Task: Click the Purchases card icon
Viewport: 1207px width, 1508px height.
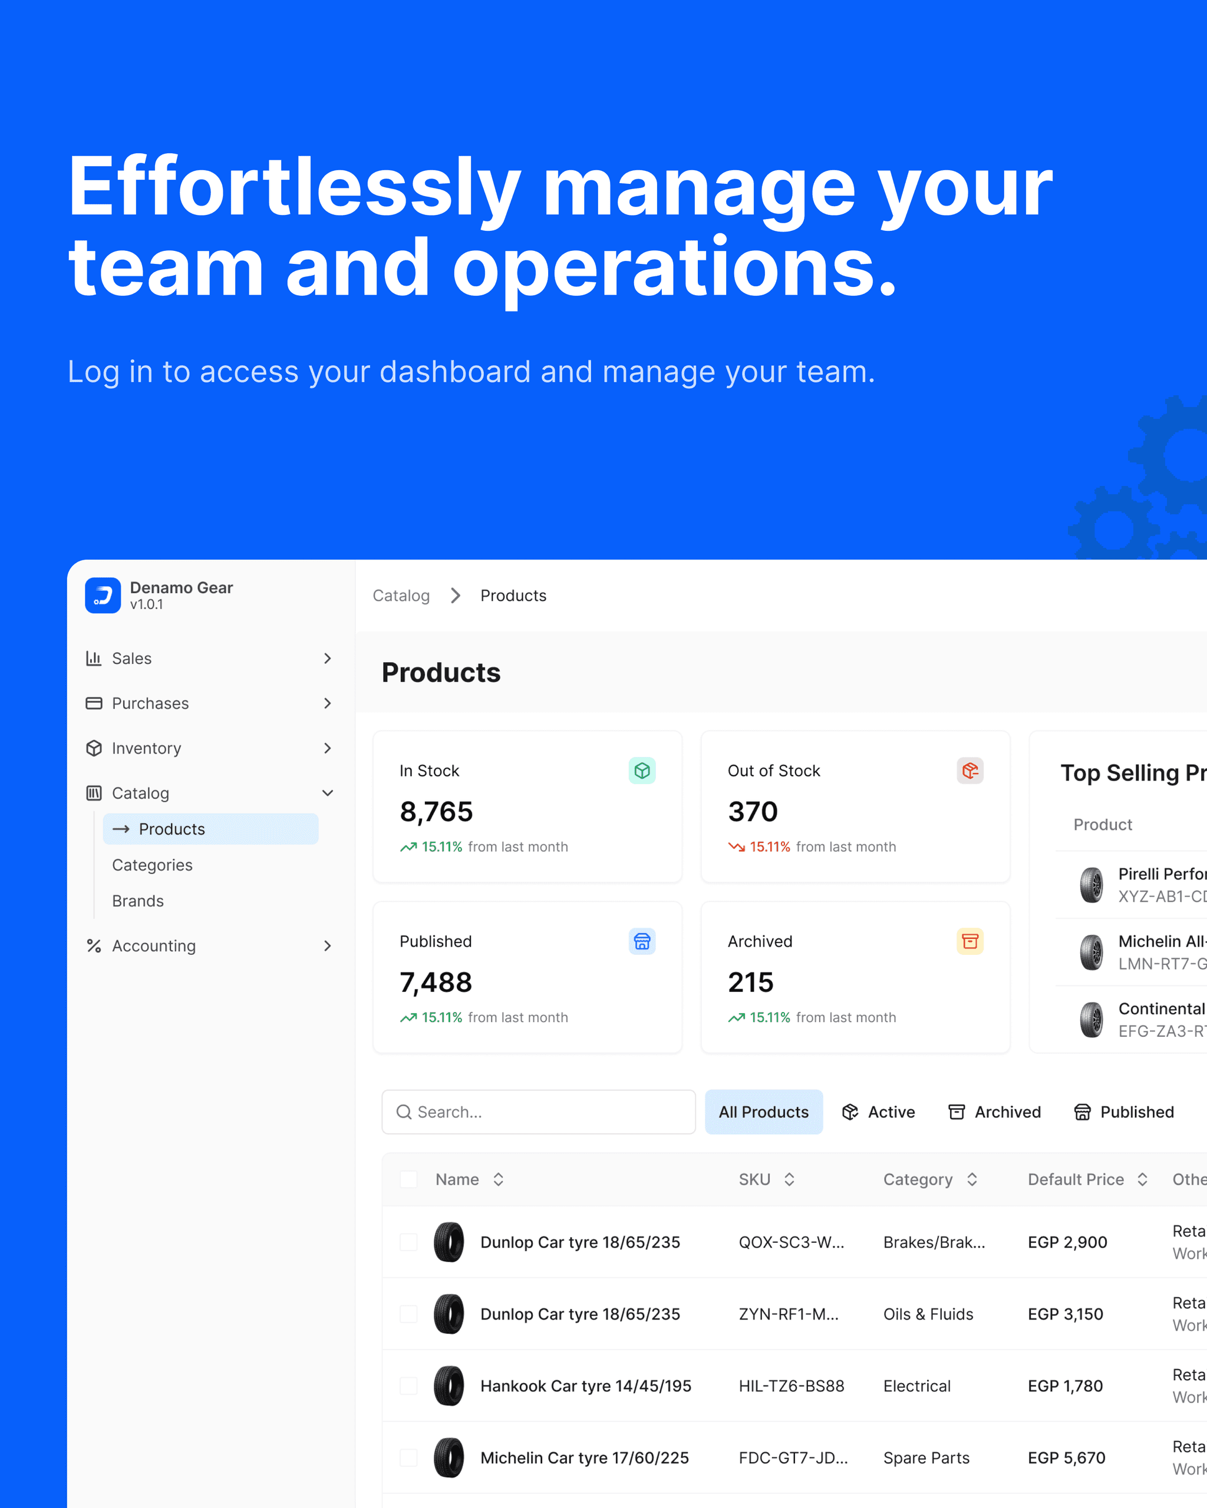Action: (x=94, y=703)
